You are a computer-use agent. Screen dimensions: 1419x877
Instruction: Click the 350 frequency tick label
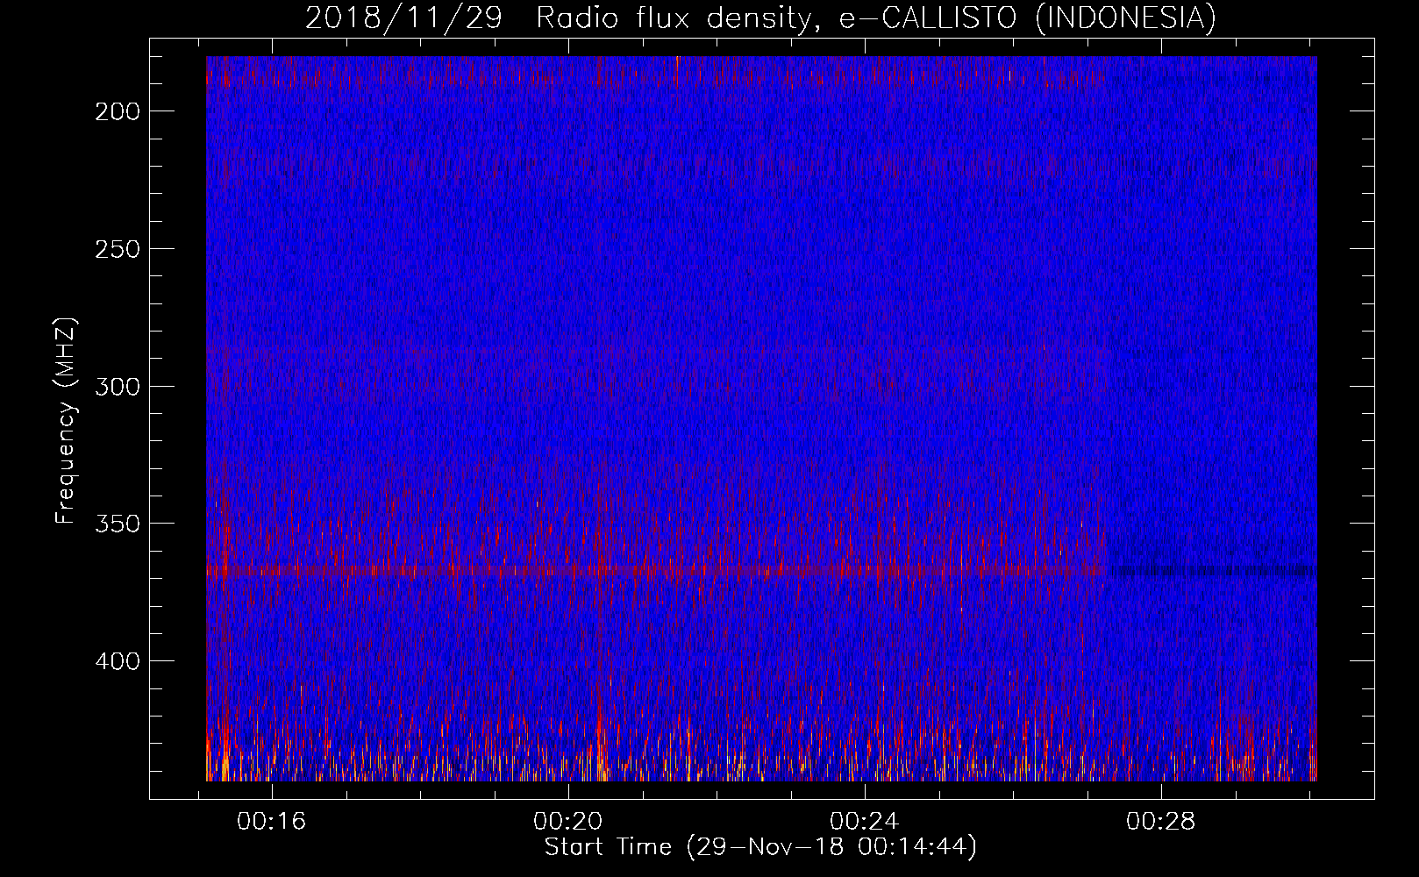[118, 524]
